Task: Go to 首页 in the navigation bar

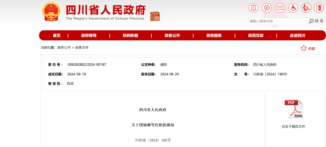Action: click(56, 35)
